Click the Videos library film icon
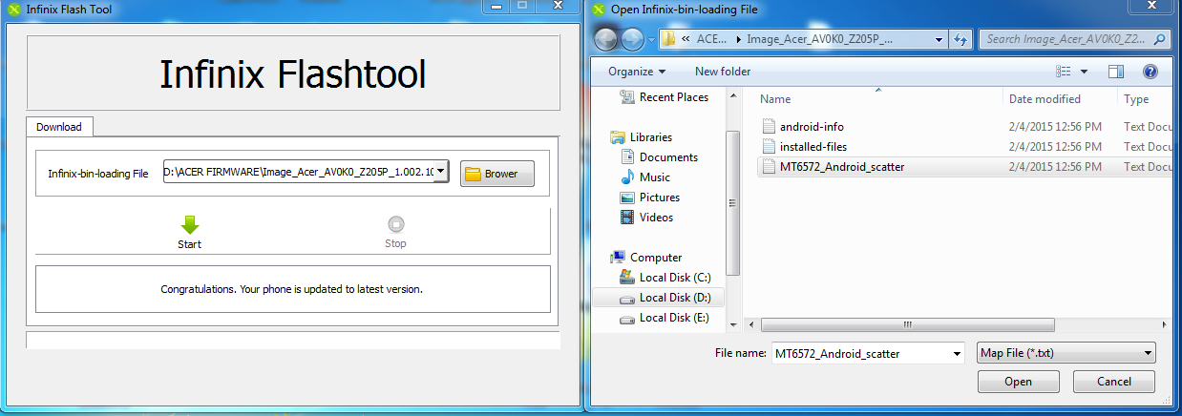Image resolution: width=1182 pixels, height=416 pixels. tap(627, 218)
